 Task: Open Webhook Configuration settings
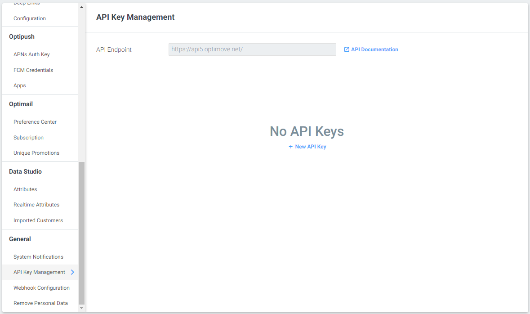[41, 287]
